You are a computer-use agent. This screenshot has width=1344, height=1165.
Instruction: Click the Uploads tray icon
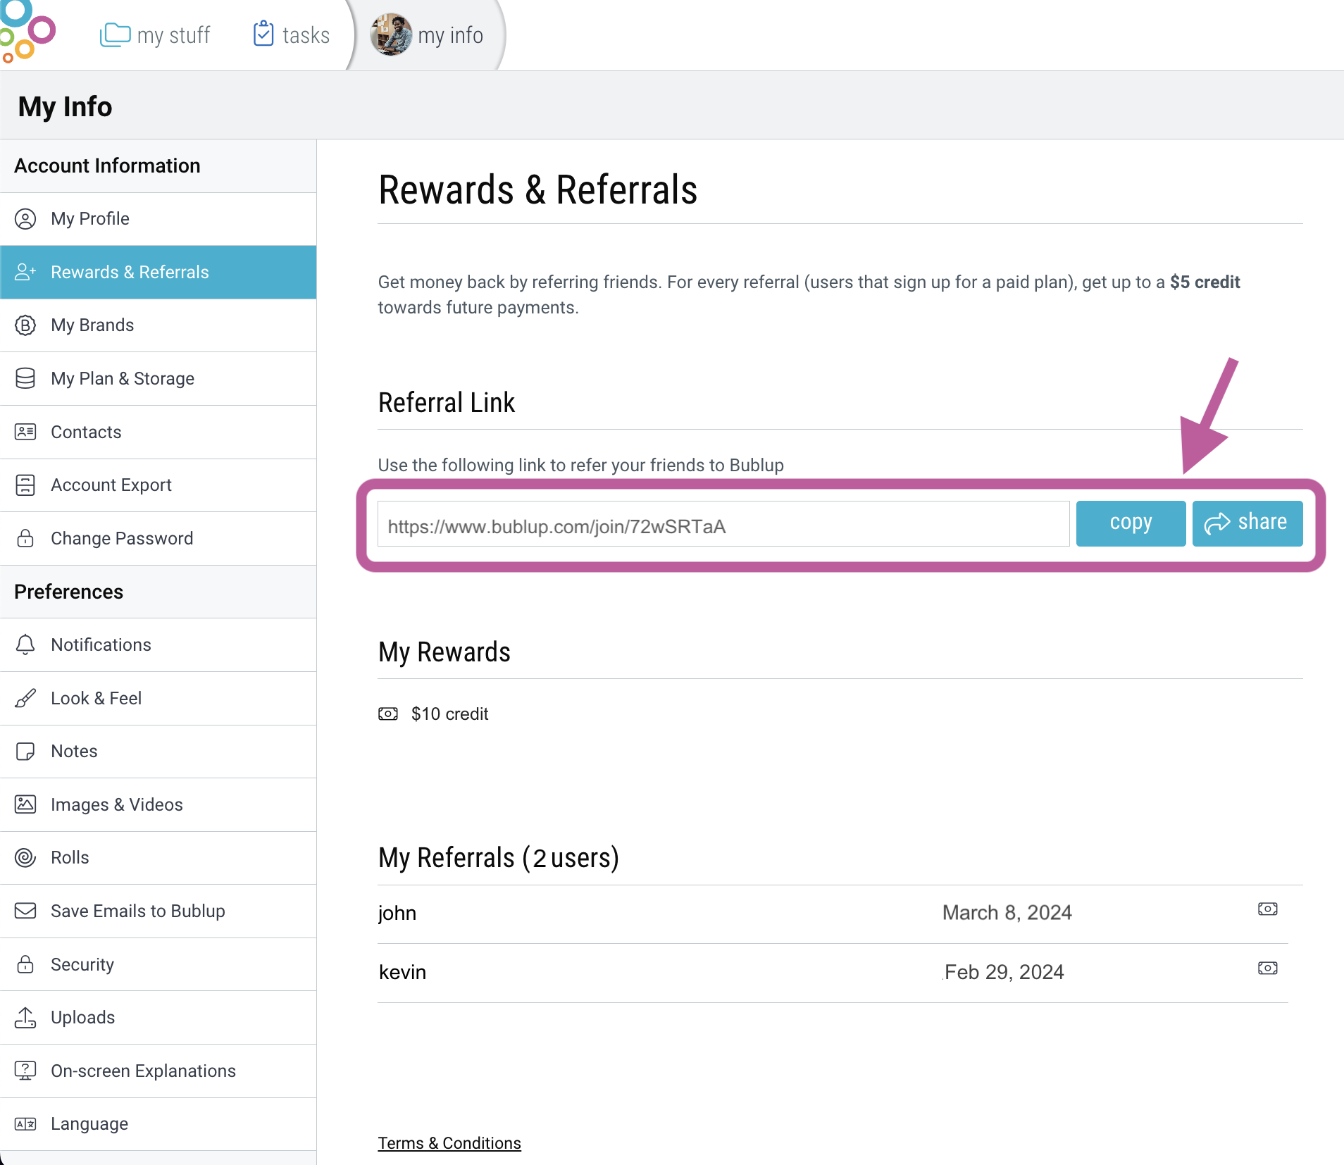[25, 1017]
